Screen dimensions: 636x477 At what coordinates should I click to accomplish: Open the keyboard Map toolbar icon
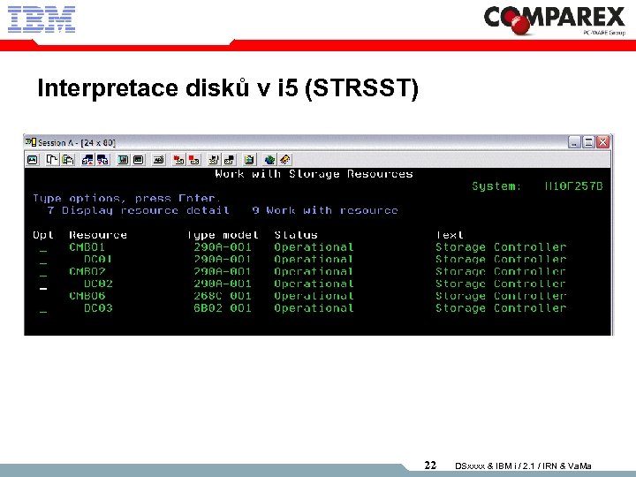(159, 160)
